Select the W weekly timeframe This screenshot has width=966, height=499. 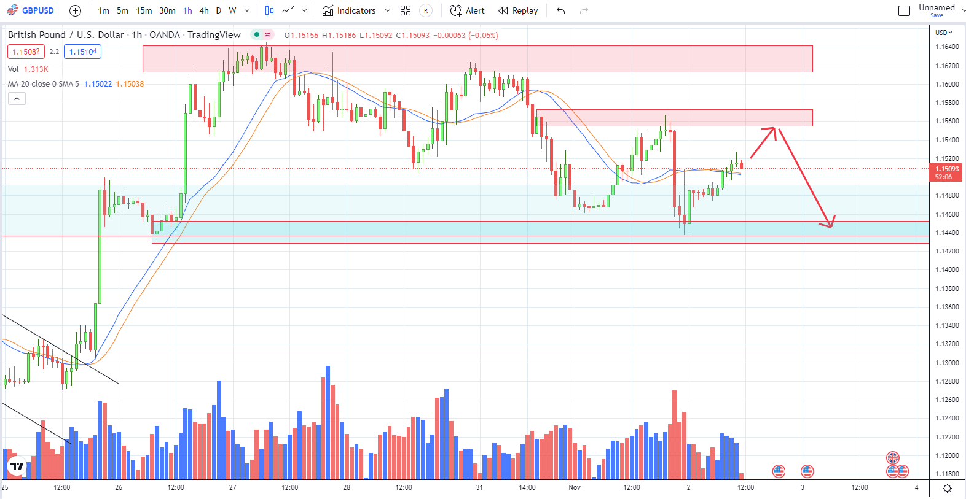232,10
